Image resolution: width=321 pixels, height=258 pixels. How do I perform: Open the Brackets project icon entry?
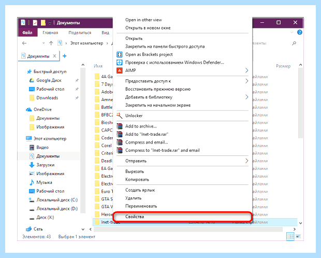point(120,54)
